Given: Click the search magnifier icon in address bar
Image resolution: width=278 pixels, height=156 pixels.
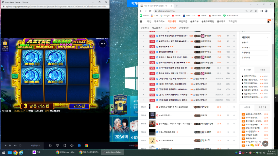Looking at the screenshot, I should click(x=247, y=11).
